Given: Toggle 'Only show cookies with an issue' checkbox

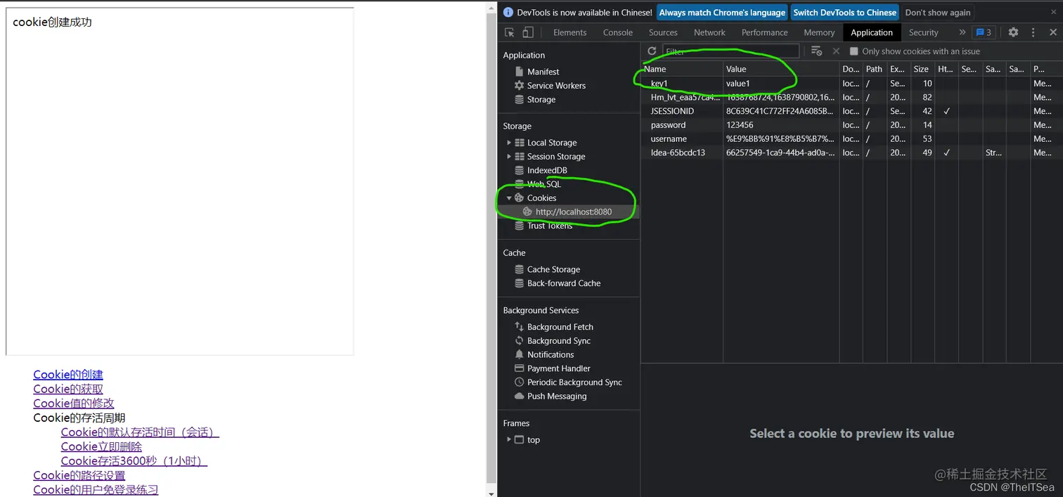Looking at the screenshot, I should click(854, 51).
